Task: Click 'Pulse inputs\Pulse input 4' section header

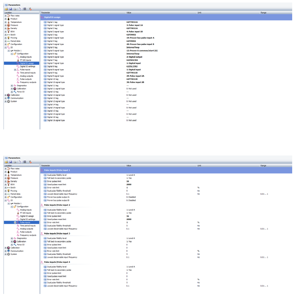Action: [x=57, y=262]
